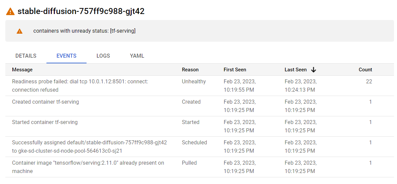Sort events by Count column
Image resolution: width=397 pixels, height=184 pixels.
[365, 70]
